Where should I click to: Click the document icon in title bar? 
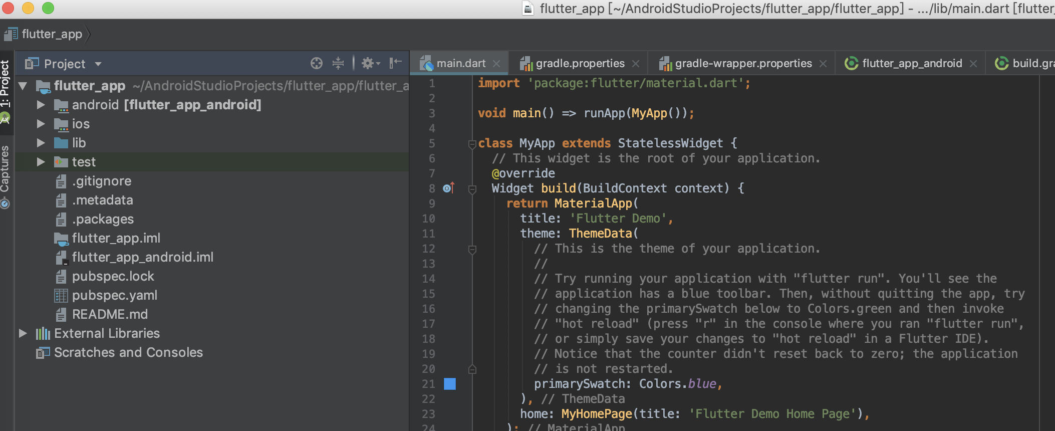[528, 8]
